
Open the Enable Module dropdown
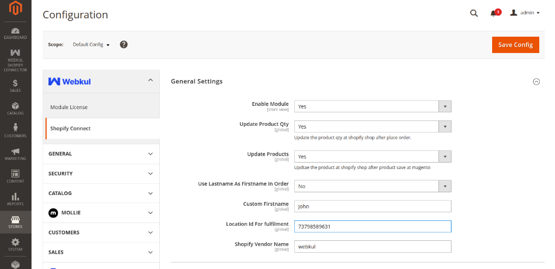point(373,106)
